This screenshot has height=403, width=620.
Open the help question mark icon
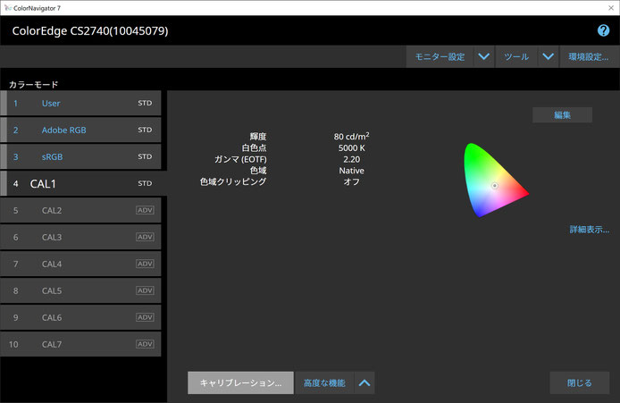click(603, 30)
